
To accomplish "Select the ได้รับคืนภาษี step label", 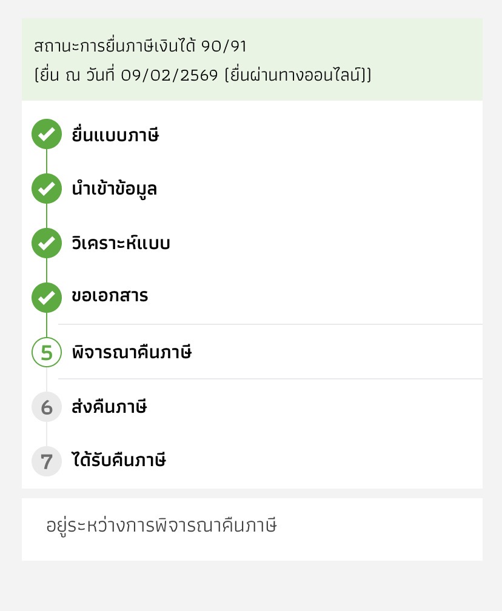I will (x=119, y=461).
